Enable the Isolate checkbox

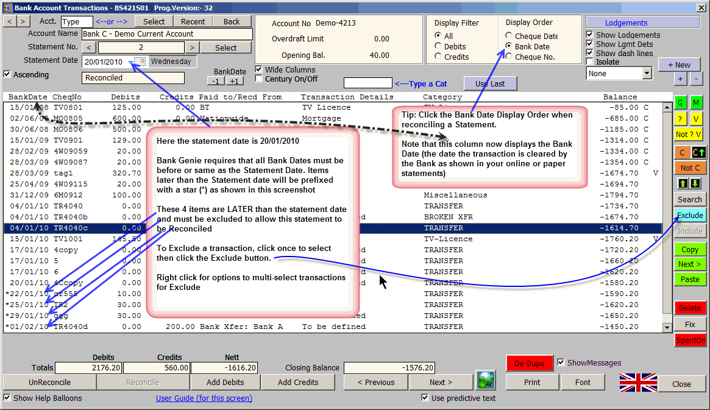point(589,62)
